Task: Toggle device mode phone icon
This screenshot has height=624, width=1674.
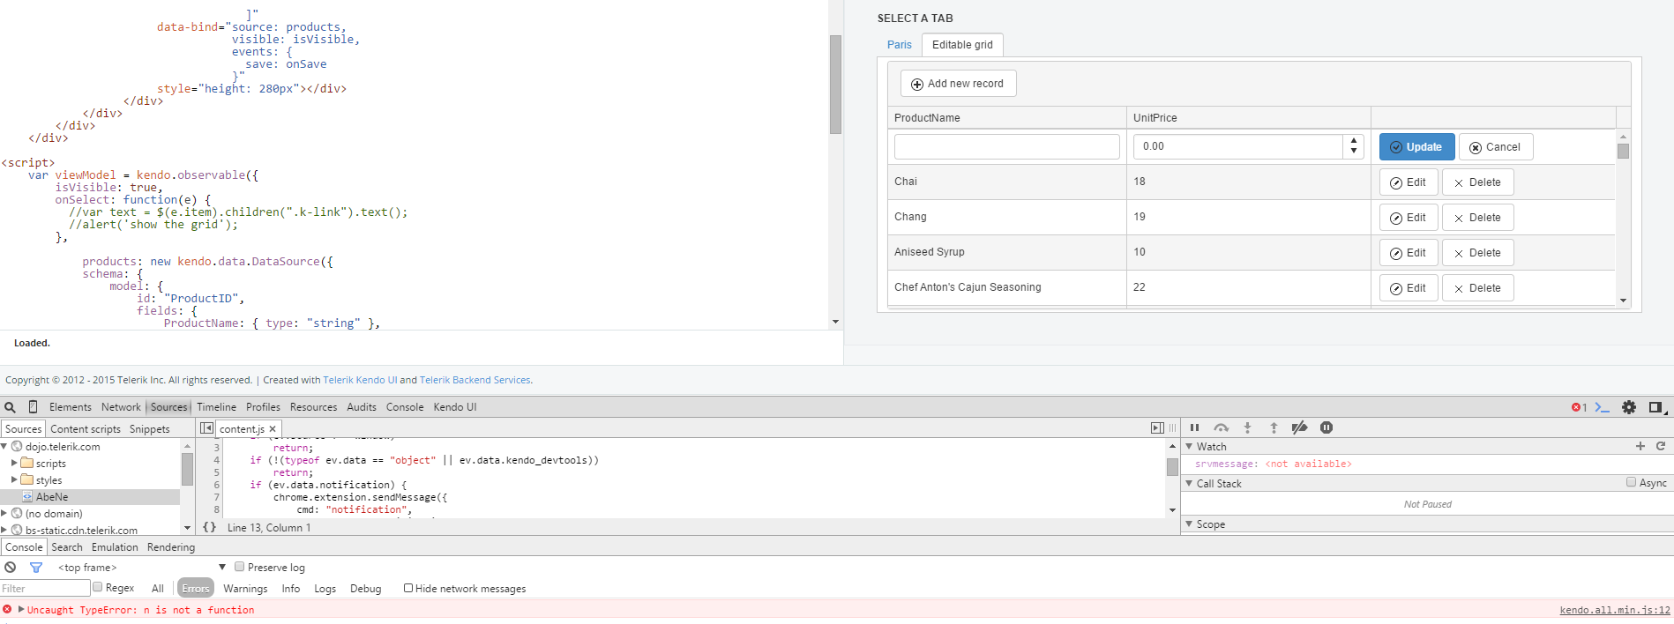Action: (x=33, y=407)
